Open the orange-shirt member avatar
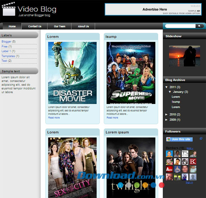 (169, 154)
